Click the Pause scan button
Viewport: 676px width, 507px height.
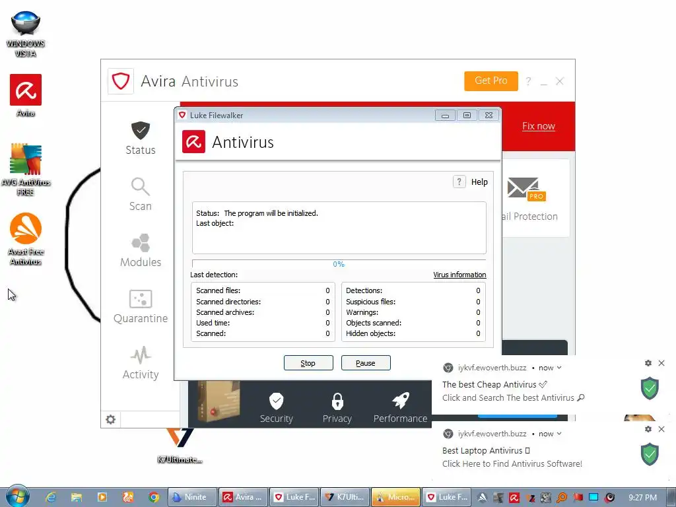point(366,363)
